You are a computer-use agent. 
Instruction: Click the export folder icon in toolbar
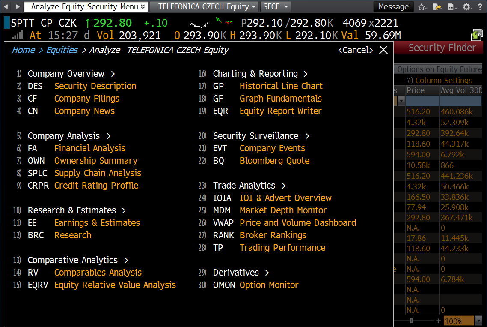437,6
